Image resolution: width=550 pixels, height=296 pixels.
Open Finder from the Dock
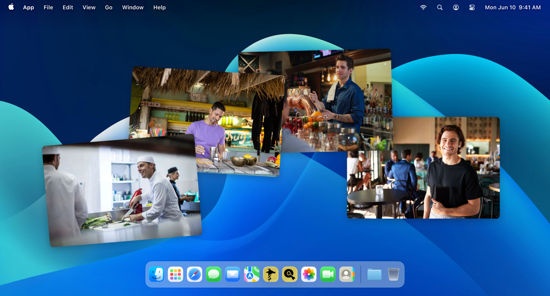coord(157,274)
